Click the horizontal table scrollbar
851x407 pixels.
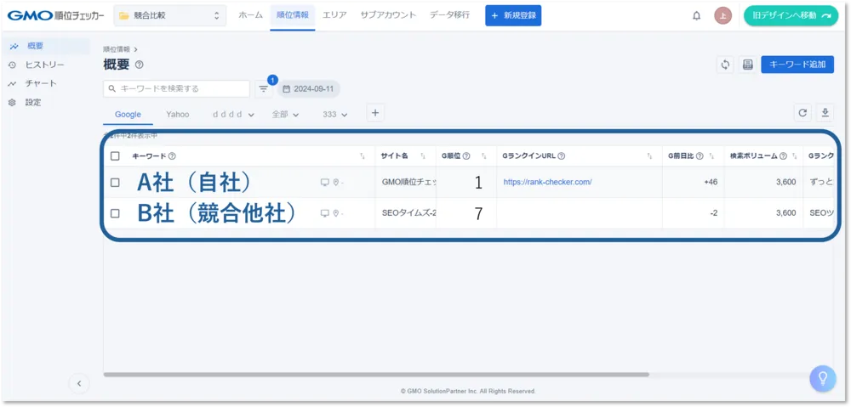[x=376, y=375]
